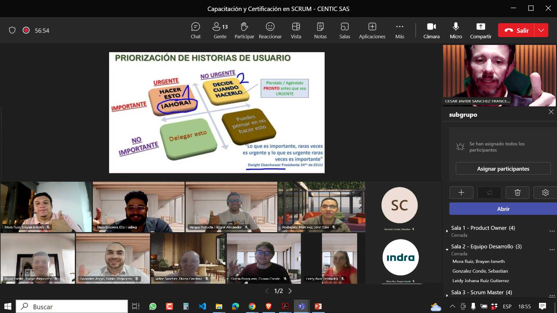
Task: Open breakout rooms settings gear
Action: tap(545, 192)
